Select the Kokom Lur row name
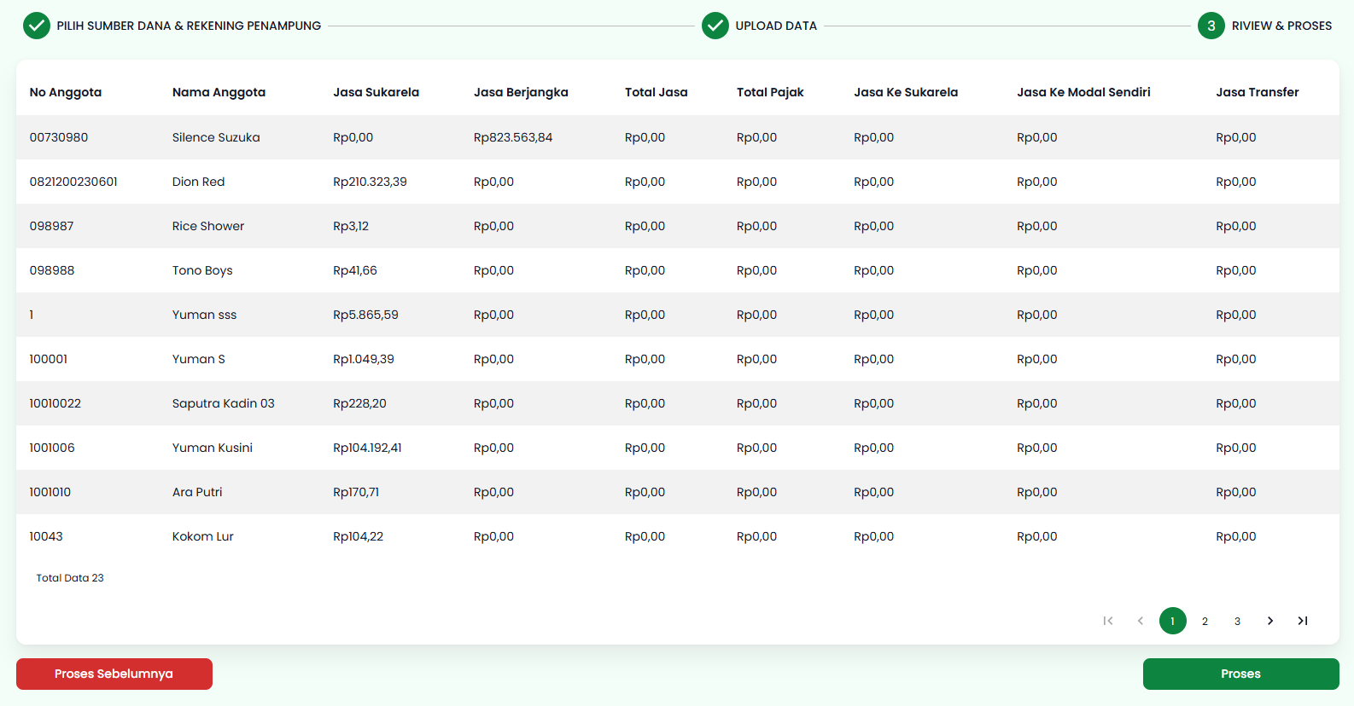 202,536
